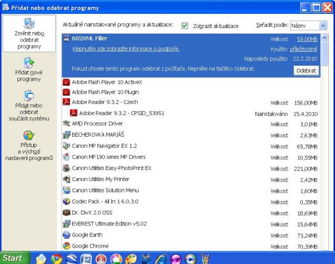Select Adobe Flash Player 10 ActiveX entry

tap(191, 82)
